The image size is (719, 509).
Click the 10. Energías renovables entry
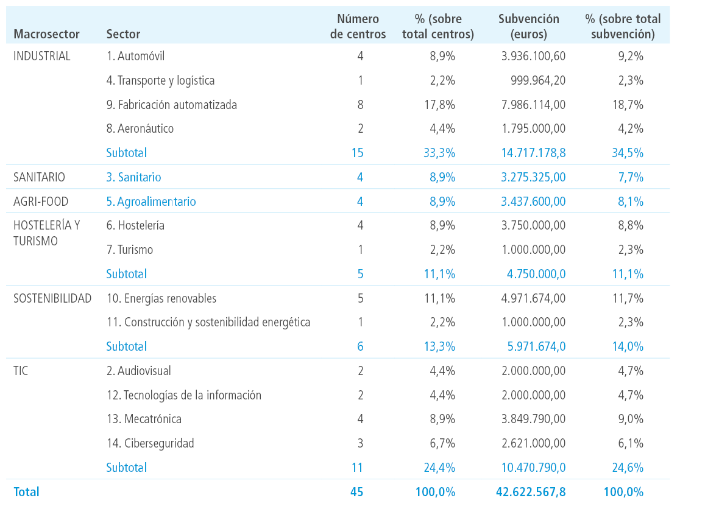161,299
